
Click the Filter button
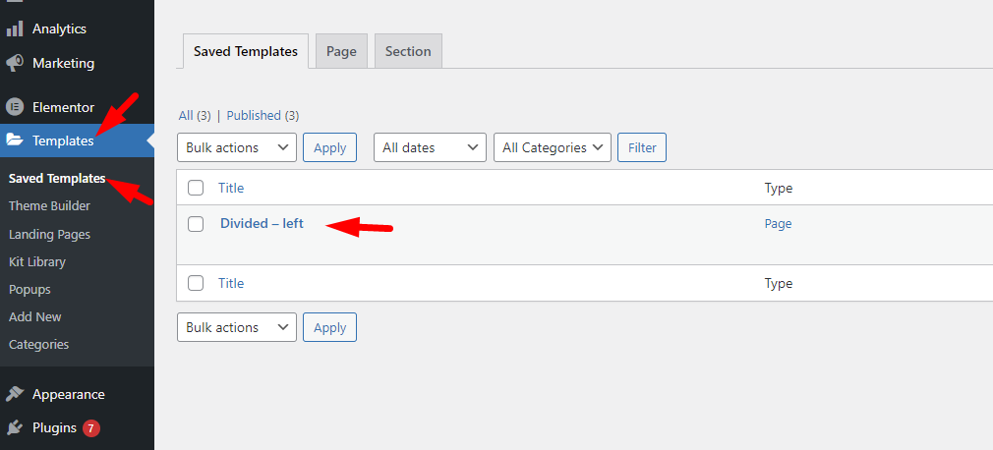point(642,147)
